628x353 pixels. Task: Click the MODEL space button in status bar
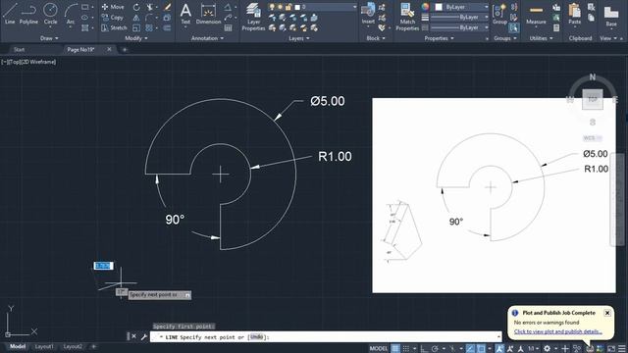coord(379,349)
